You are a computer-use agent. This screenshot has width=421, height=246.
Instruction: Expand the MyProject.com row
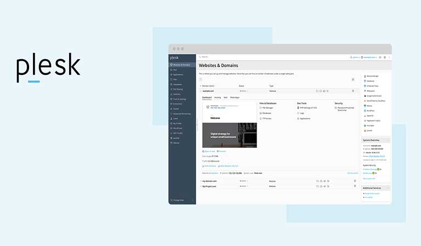201,186
